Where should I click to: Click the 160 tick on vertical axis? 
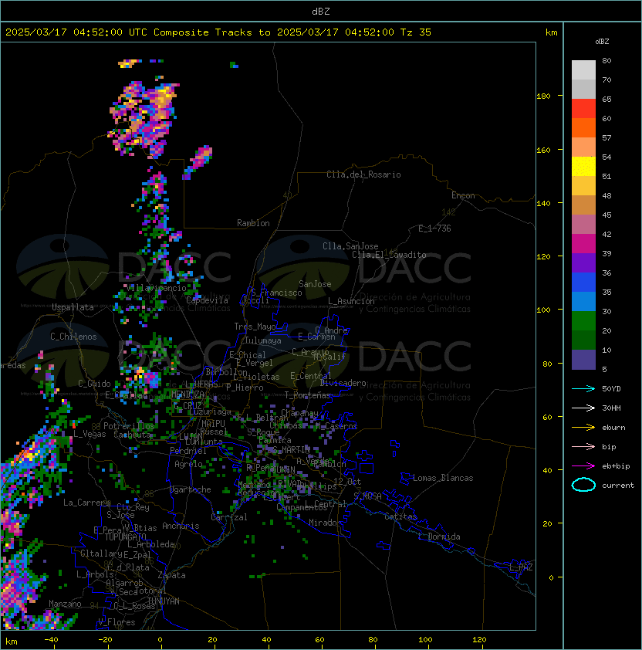coord(543,150)
